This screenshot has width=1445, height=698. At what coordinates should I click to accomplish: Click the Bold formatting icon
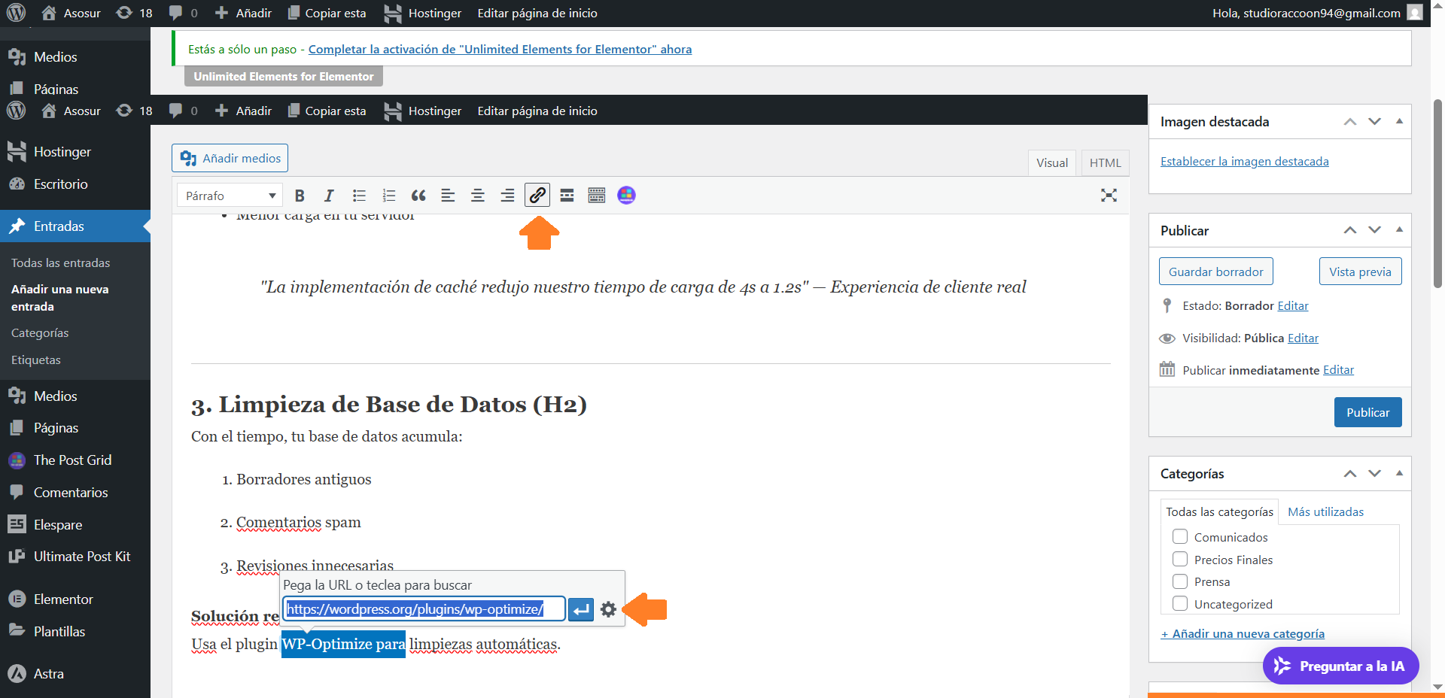point(300,196)
